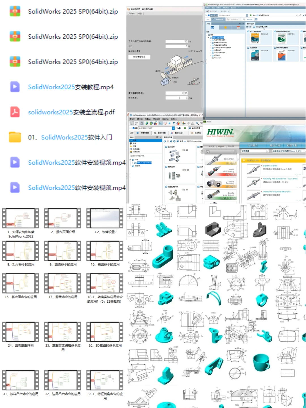Open search dropdown arrow in PARTdataManager 11
Image resolution: width=306 pixels, height=408 pixels.
[x=247, y=15]
